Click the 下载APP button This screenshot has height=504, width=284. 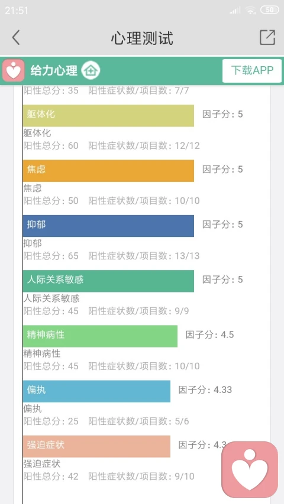[252, 70]
